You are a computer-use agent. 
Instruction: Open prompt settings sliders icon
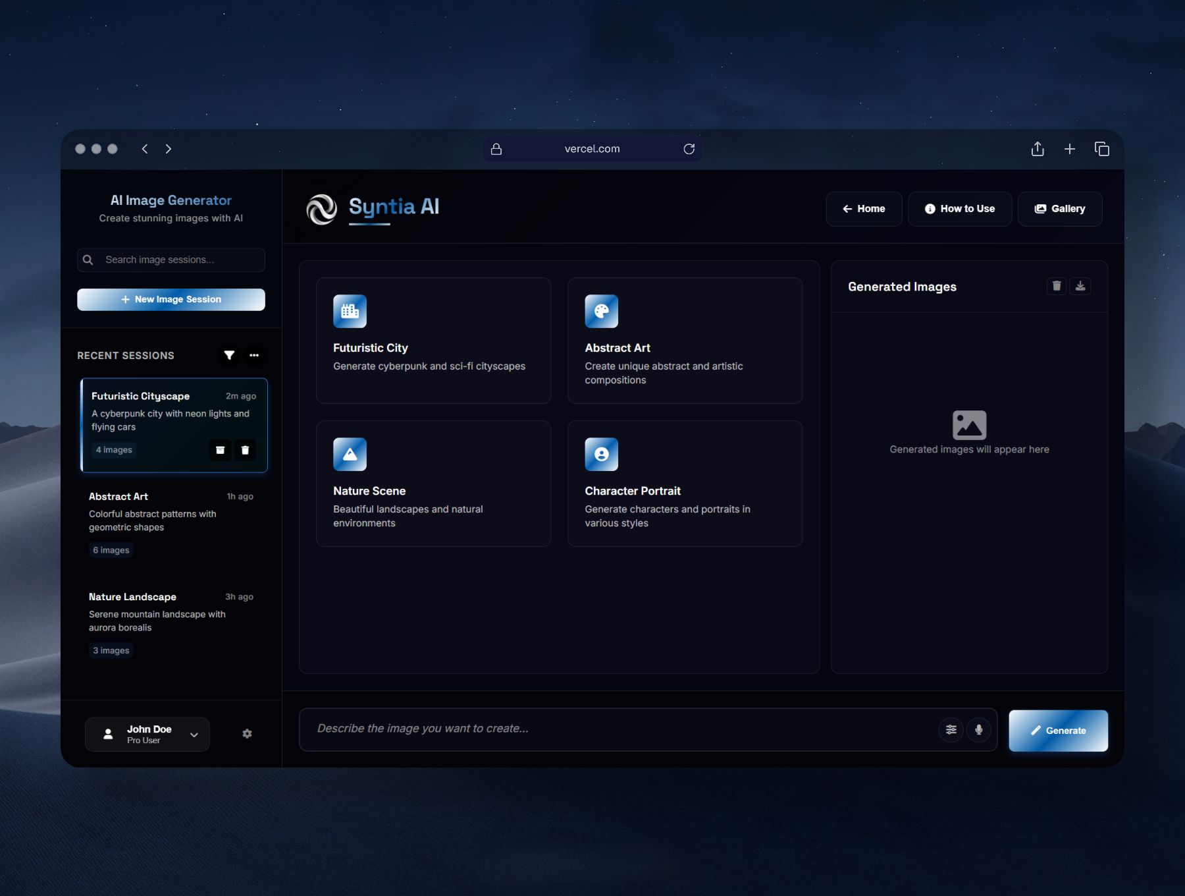point(951,729)
